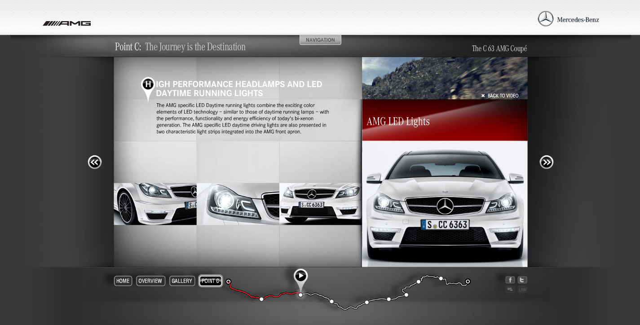Select the waypoint midway along the red route section
The image size is (640, 325).
coord(261,299)
